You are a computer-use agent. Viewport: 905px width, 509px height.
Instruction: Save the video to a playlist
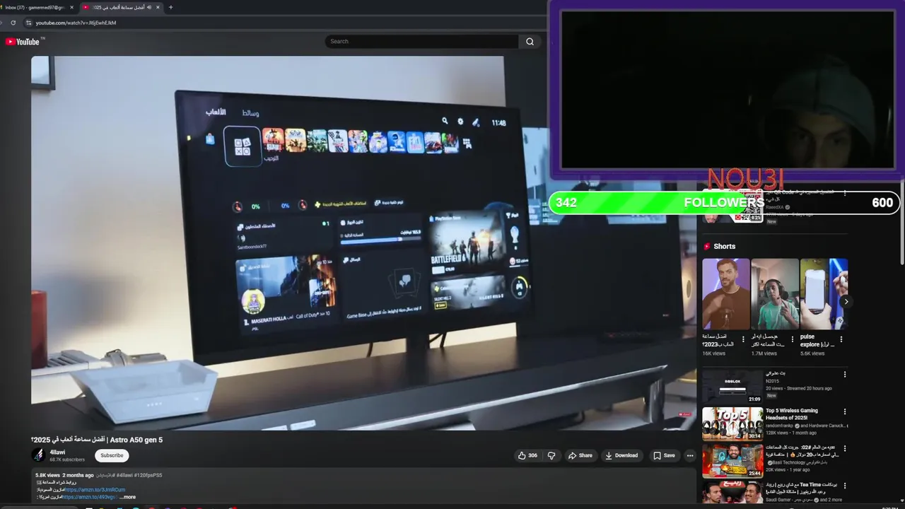pyautogui.click(x=664, y=455)
